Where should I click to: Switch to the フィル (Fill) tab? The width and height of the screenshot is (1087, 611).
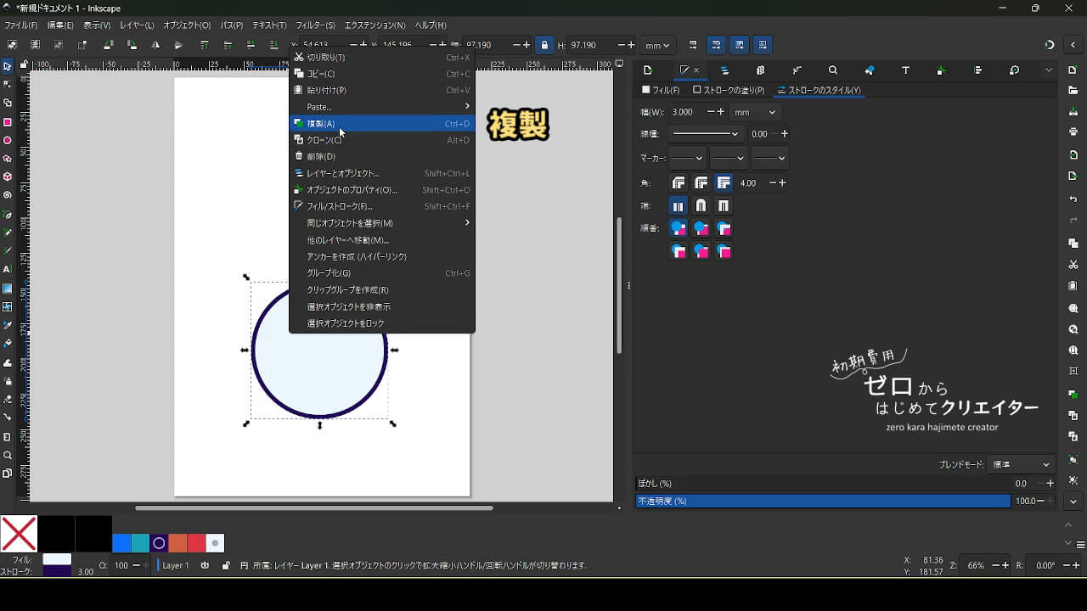pos(662,90)
